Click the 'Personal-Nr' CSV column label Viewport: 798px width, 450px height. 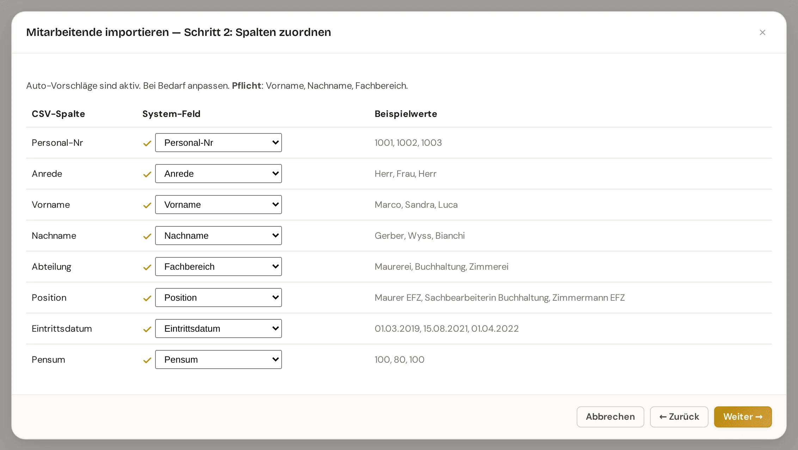pyautogui.click(x=57, y=143)
